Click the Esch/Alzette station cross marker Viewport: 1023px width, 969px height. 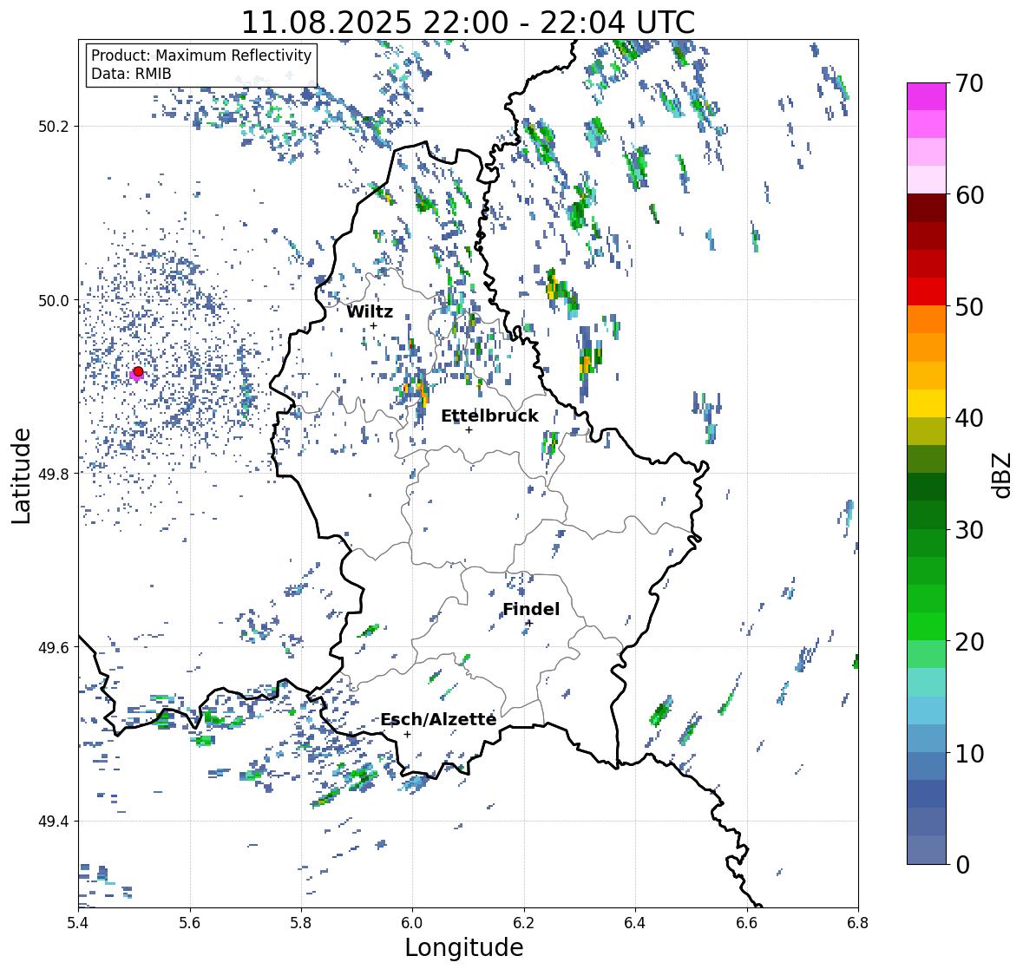point(407,734)
